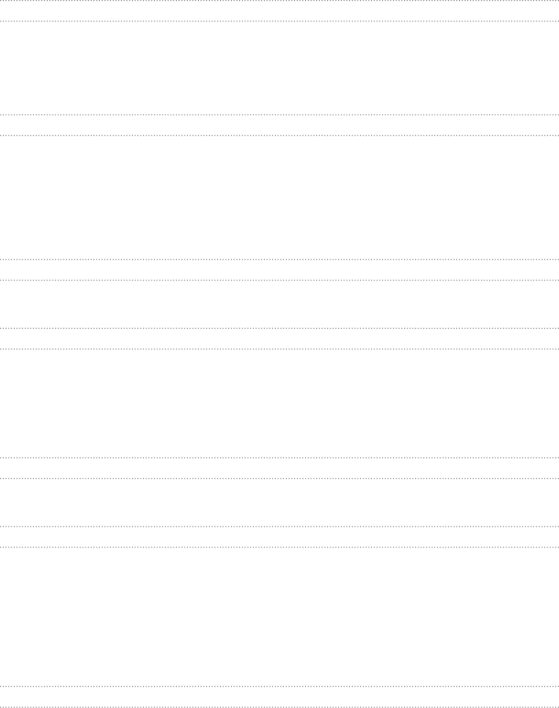Screen dimensions: 559x708
Task: Click the tenth dotted line from the top
Action: (x=279, y=478)
